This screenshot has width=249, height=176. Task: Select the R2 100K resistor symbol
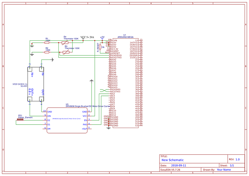click(47, 52)
